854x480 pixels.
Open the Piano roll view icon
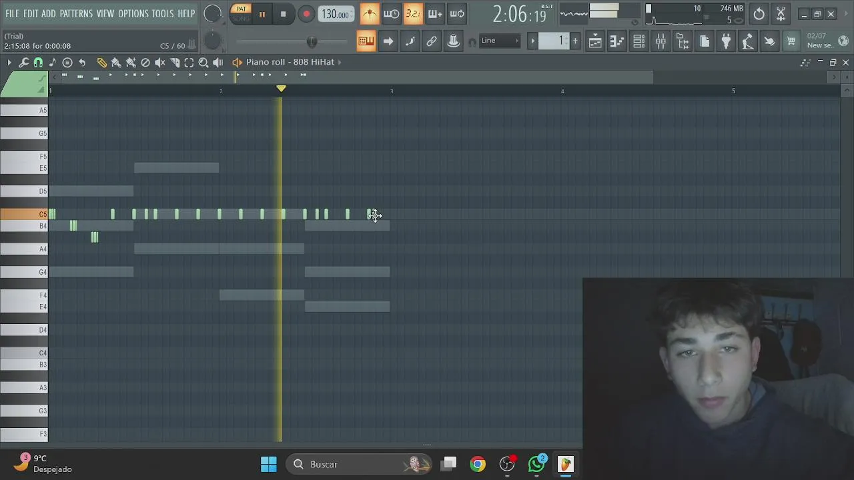coord(617,41)
